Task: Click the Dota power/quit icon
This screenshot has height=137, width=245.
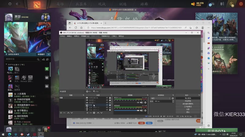Action: pos(241,4)
